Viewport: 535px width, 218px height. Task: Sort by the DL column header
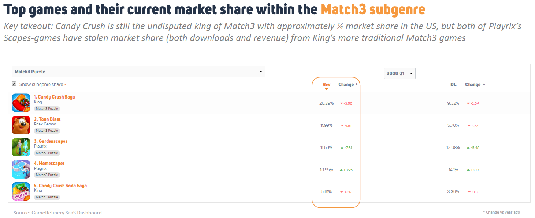[453, 84]
